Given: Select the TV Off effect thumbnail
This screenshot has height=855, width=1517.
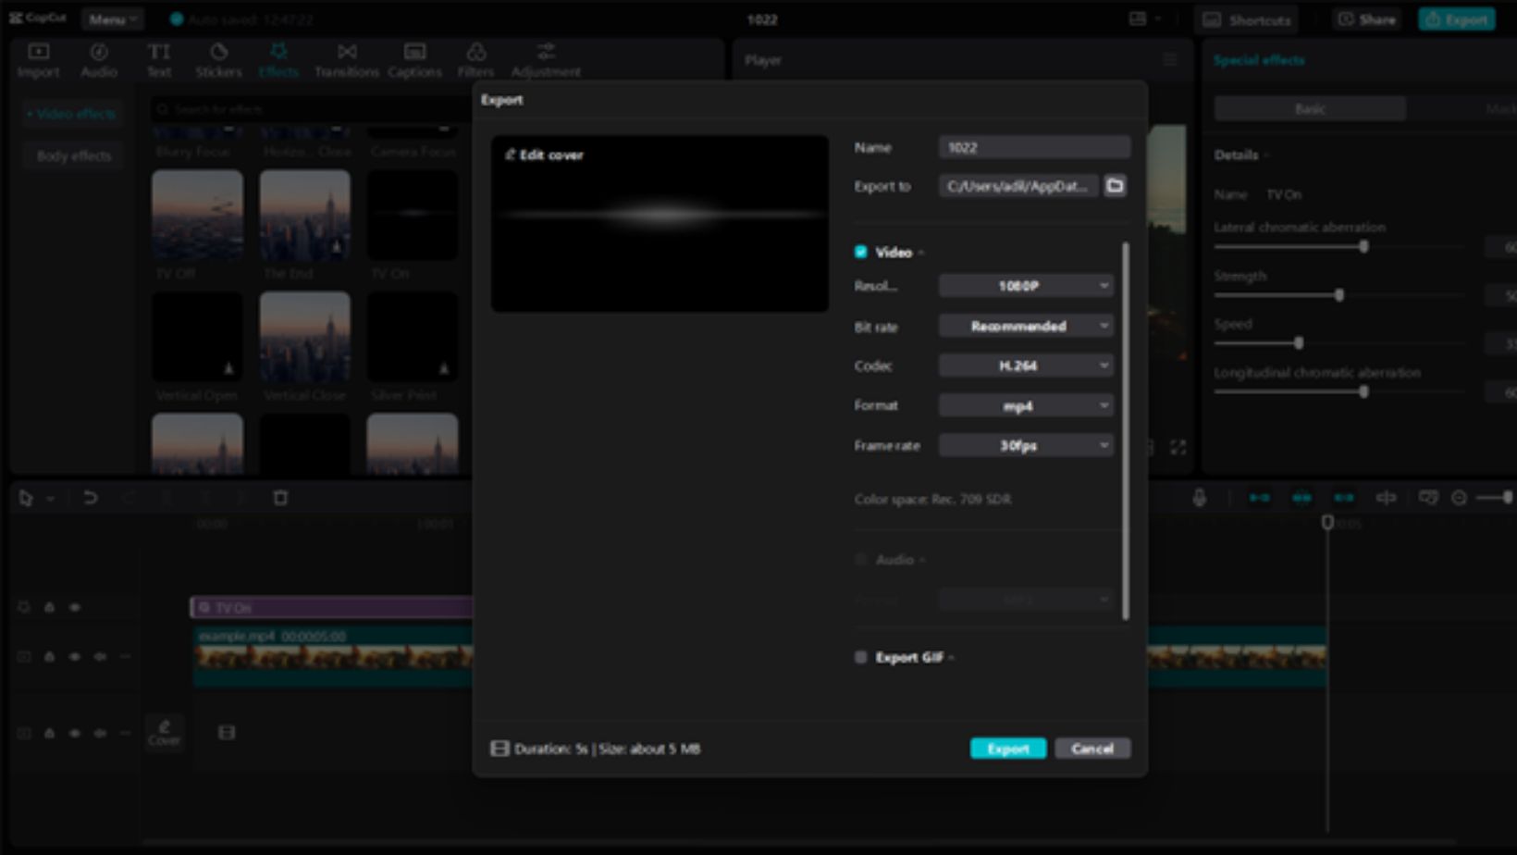Looking at the screenshot, I should pyautogui.click(x=198, y=215).
